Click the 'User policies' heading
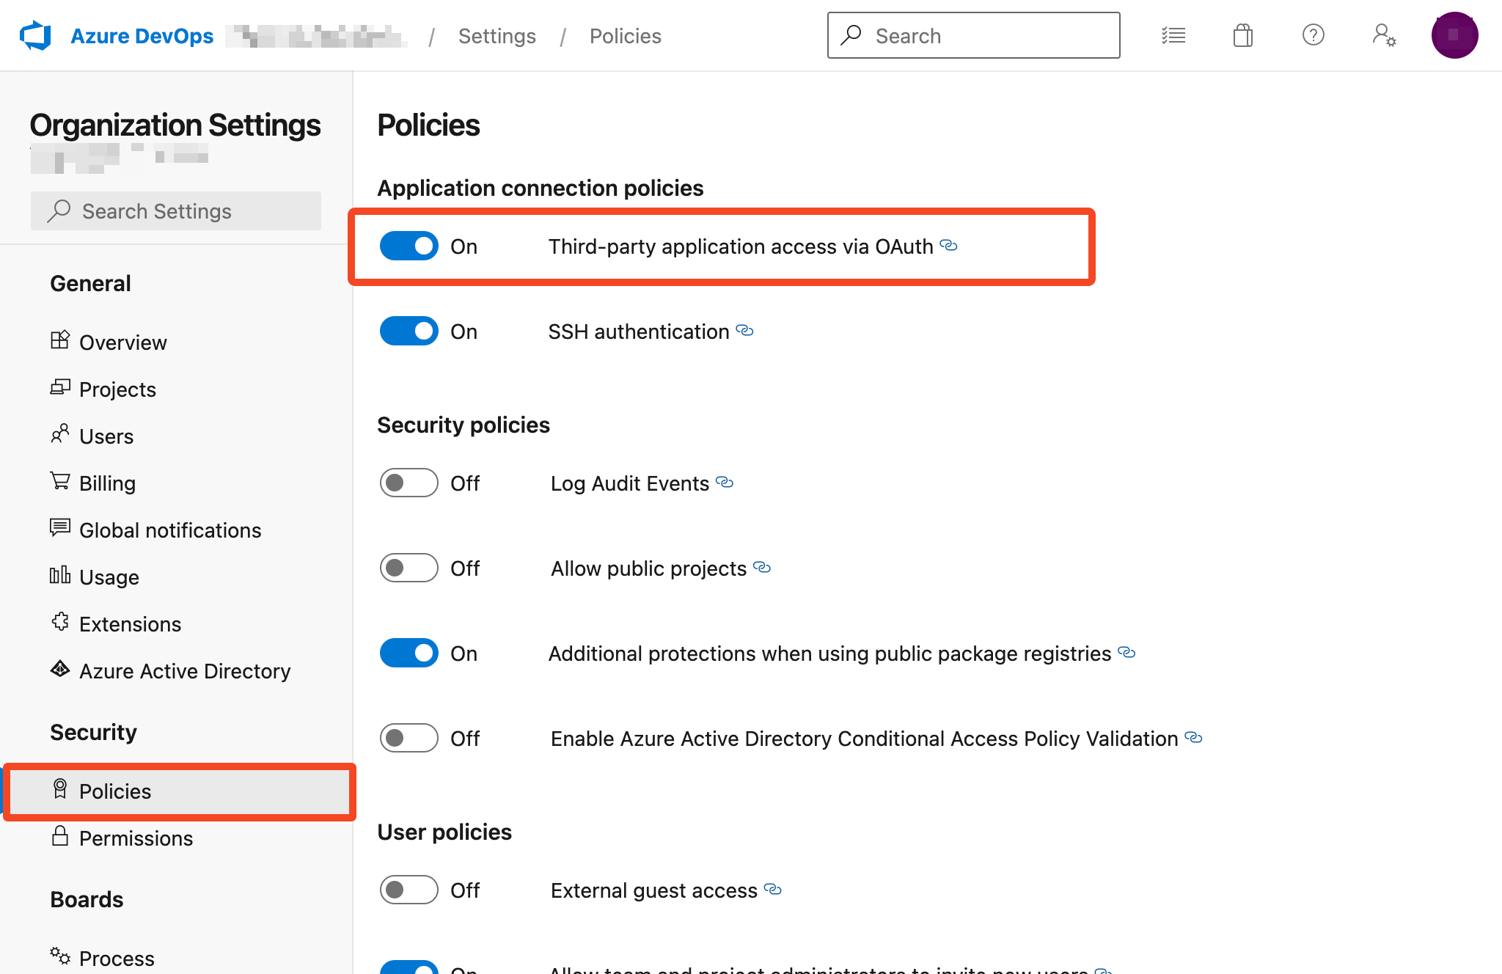 click(444, 832)
